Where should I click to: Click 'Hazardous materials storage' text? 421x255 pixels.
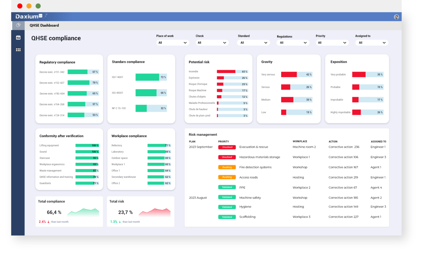point(260,157)
